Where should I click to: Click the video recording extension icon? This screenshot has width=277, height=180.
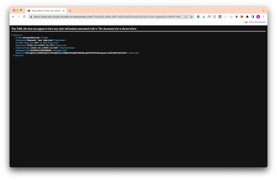pyautogui.click(x=231, y=17)
